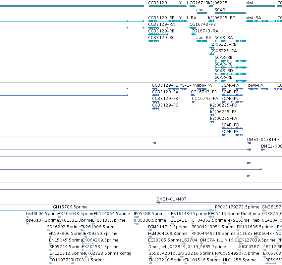Image resolution: width=282 pixels, height=265 pixels.
Task: Click protein label SCAR-PC
Action: pos(230,99)
